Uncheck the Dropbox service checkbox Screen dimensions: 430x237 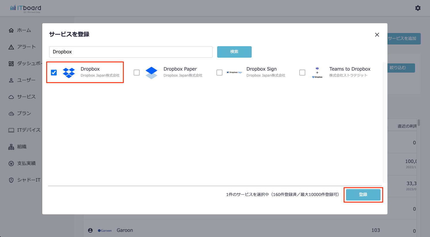click(54, 73)
